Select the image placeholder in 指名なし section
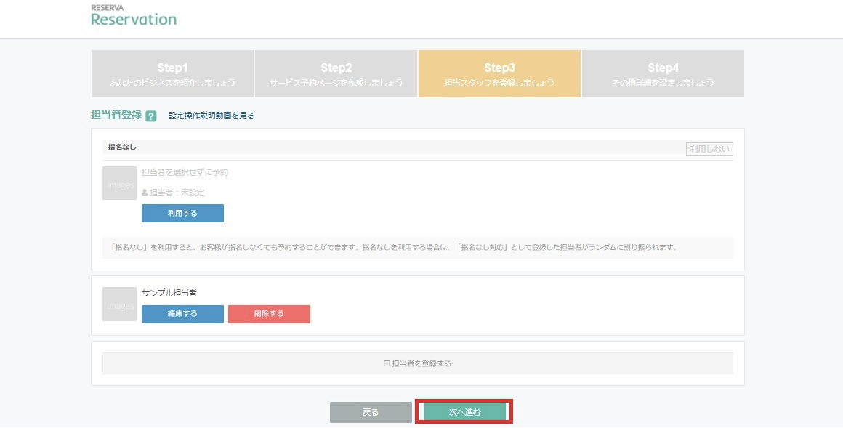Viewport: 843px width, 428px height. 119,184
